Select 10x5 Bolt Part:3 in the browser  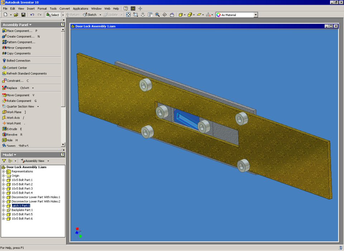tap(22, 188)
